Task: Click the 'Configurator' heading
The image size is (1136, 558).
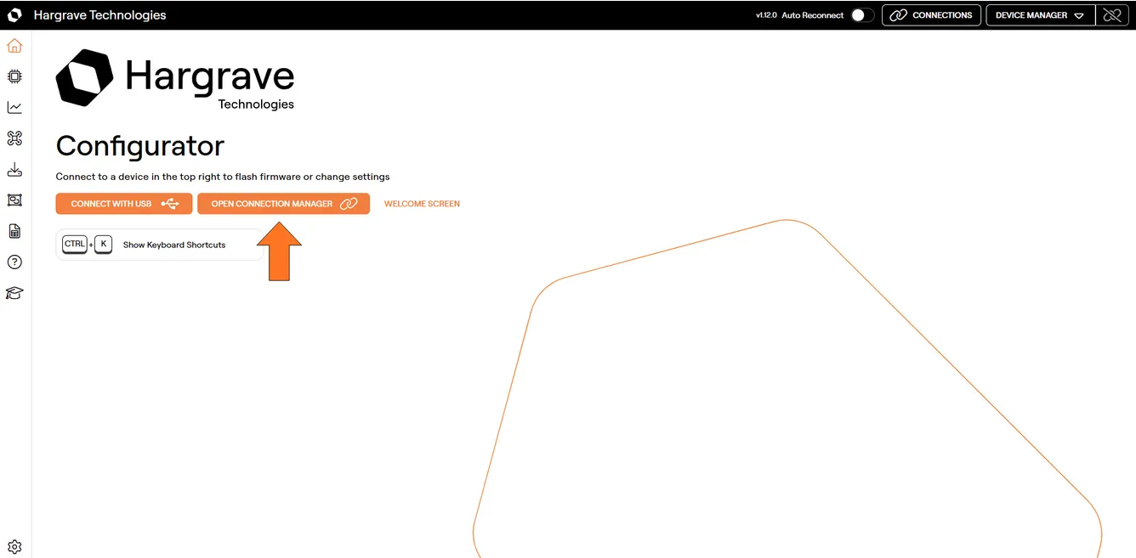Action: pos(140,146)
